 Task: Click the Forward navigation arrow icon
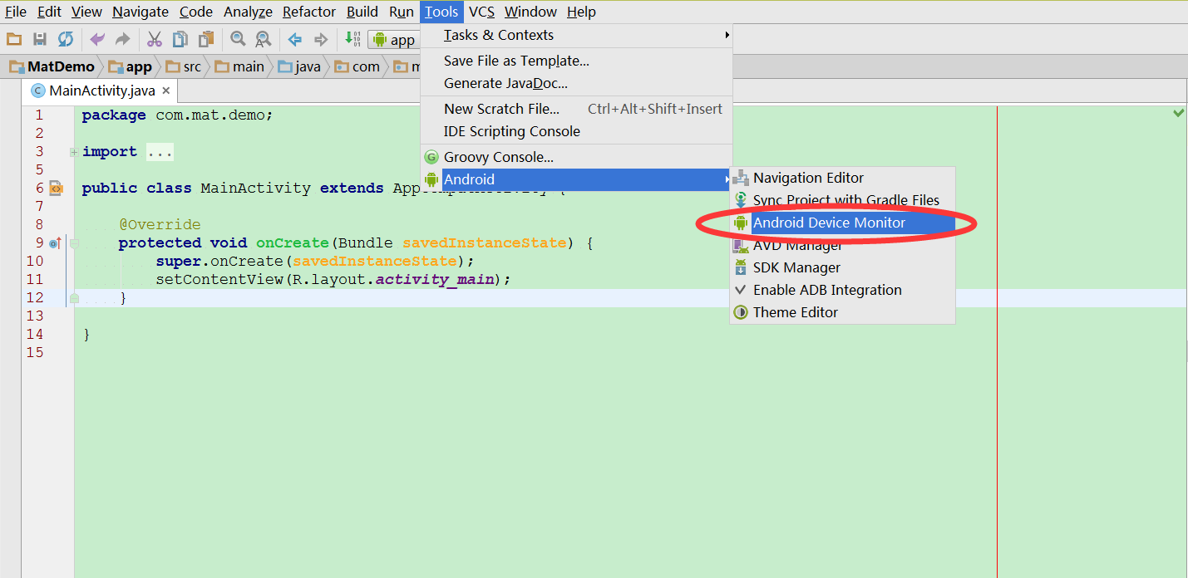click(x=321, y=39)
